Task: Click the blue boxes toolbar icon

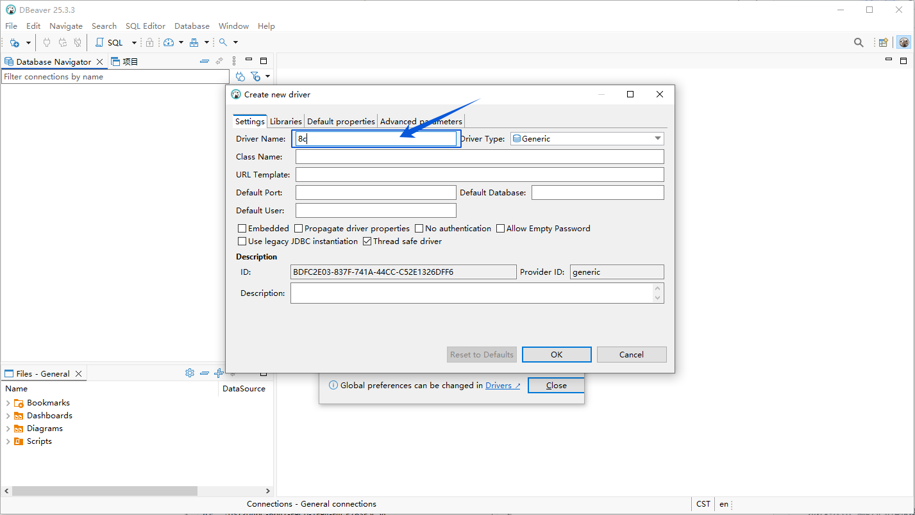Action: click(194, 42)
